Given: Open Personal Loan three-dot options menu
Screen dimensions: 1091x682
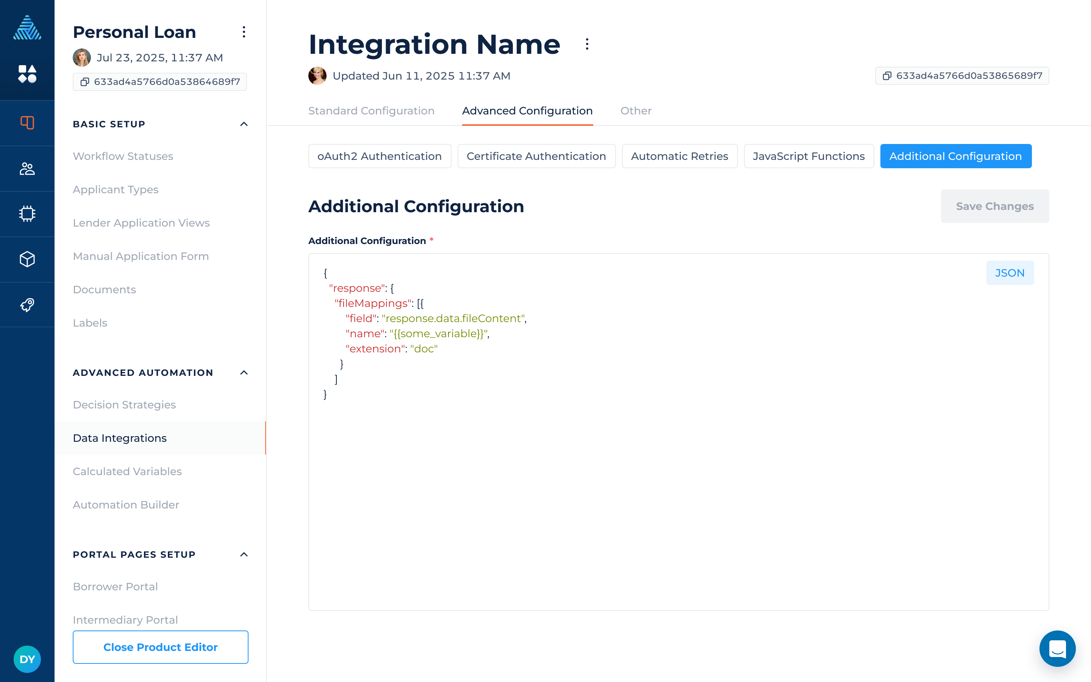Looking at the screenshot, I should coord(244,32).
